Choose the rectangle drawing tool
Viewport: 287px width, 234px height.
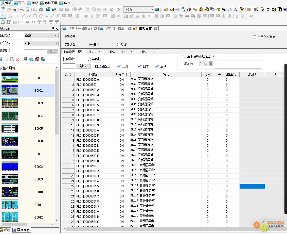pyautogui.click(x=35, y=16)
